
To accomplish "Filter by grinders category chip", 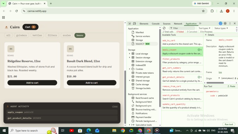I will (x=21, y=35).
